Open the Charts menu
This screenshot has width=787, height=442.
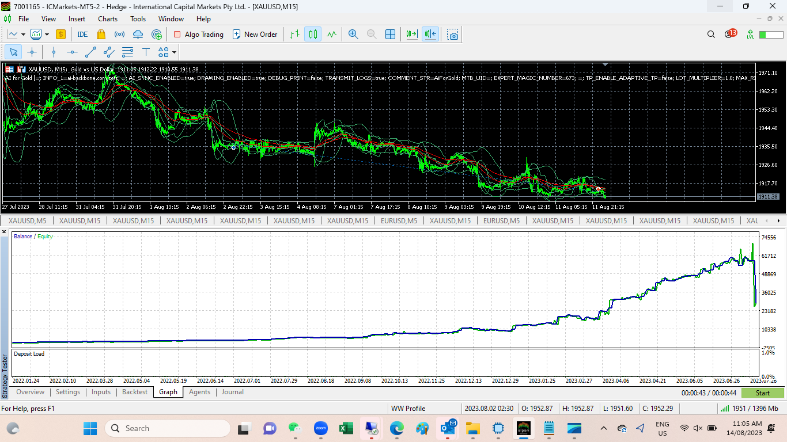coord(108,19)
